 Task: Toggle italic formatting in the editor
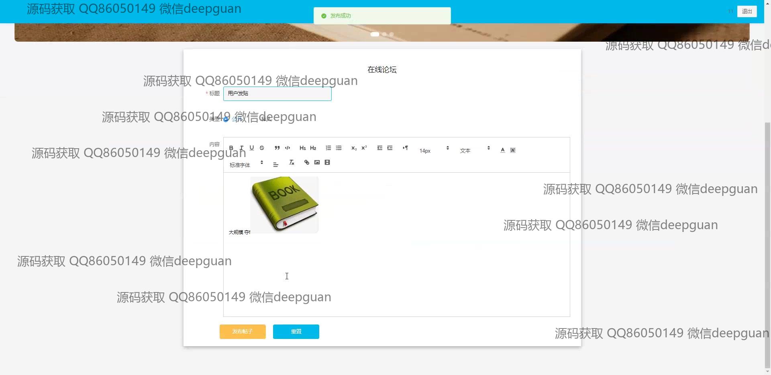(x=241, y=148)
